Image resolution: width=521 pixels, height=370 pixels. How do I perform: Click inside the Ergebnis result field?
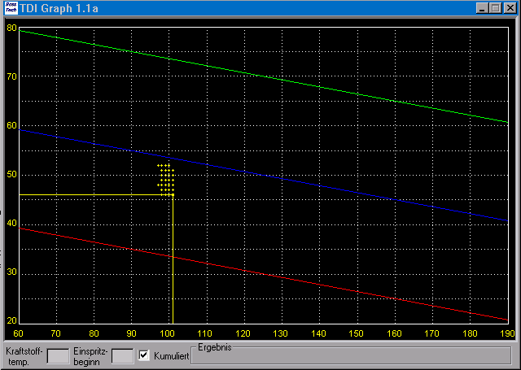click(x=350, y=358)
